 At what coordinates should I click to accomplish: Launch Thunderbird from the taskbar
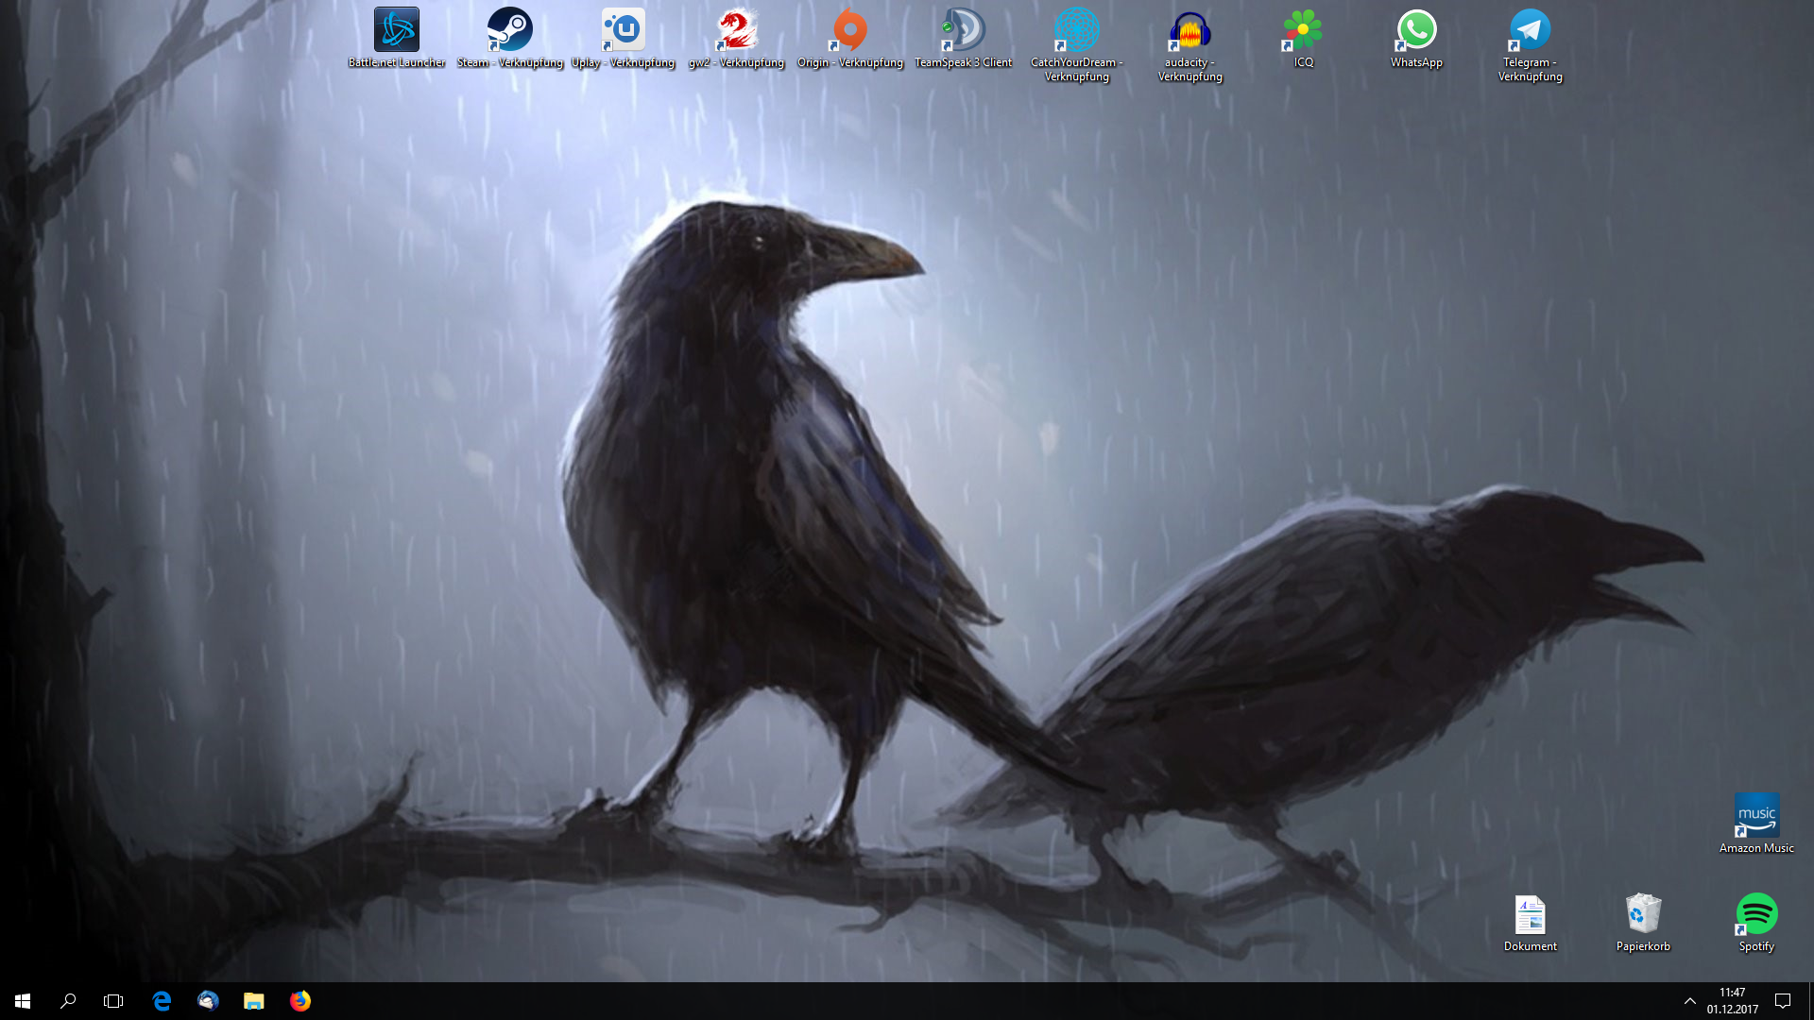point(208,1001)
